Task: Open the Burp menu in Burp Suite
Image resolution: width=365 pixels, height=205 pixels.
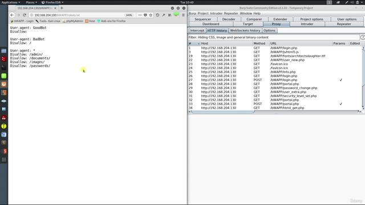Action: [192, 13]
